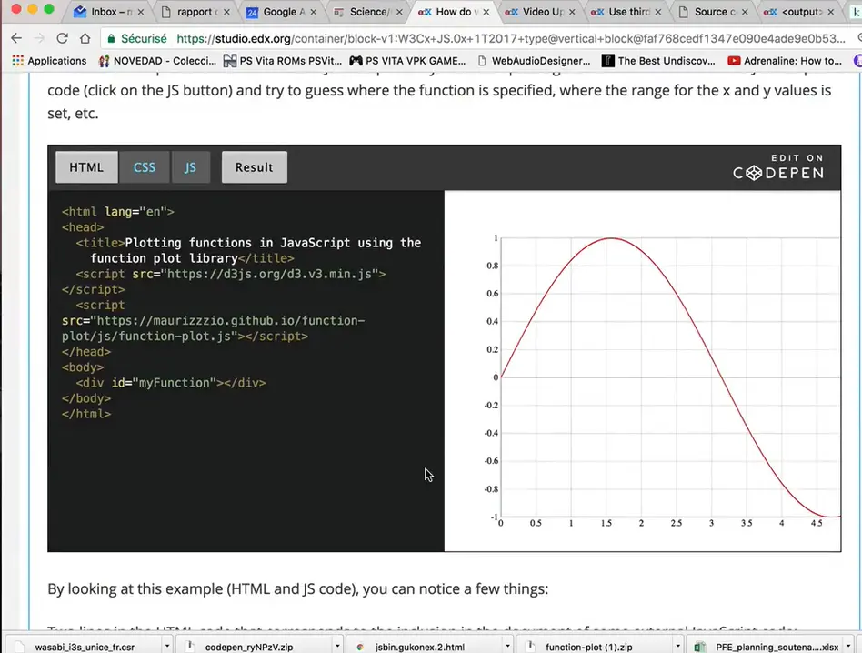Switch to the <output> tab

click(798, 12)
